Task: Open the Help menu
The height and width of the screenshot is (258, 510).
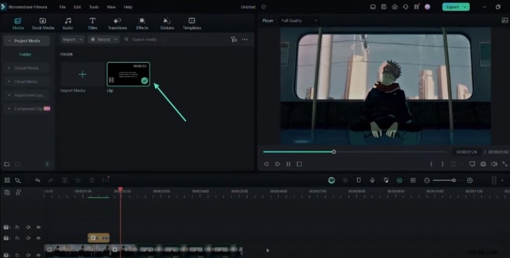Action: click(128, 7)
